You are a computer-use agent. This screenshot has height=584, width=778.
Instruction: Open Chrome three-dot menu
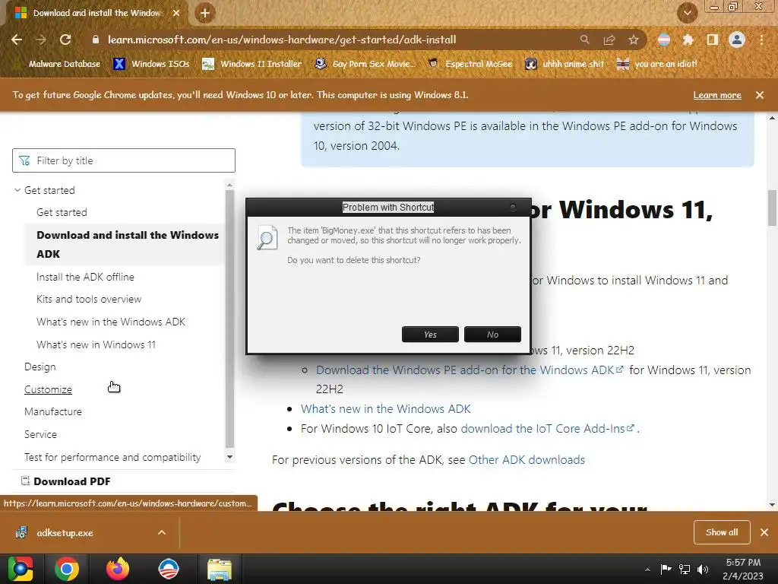(x=761, y=40)
